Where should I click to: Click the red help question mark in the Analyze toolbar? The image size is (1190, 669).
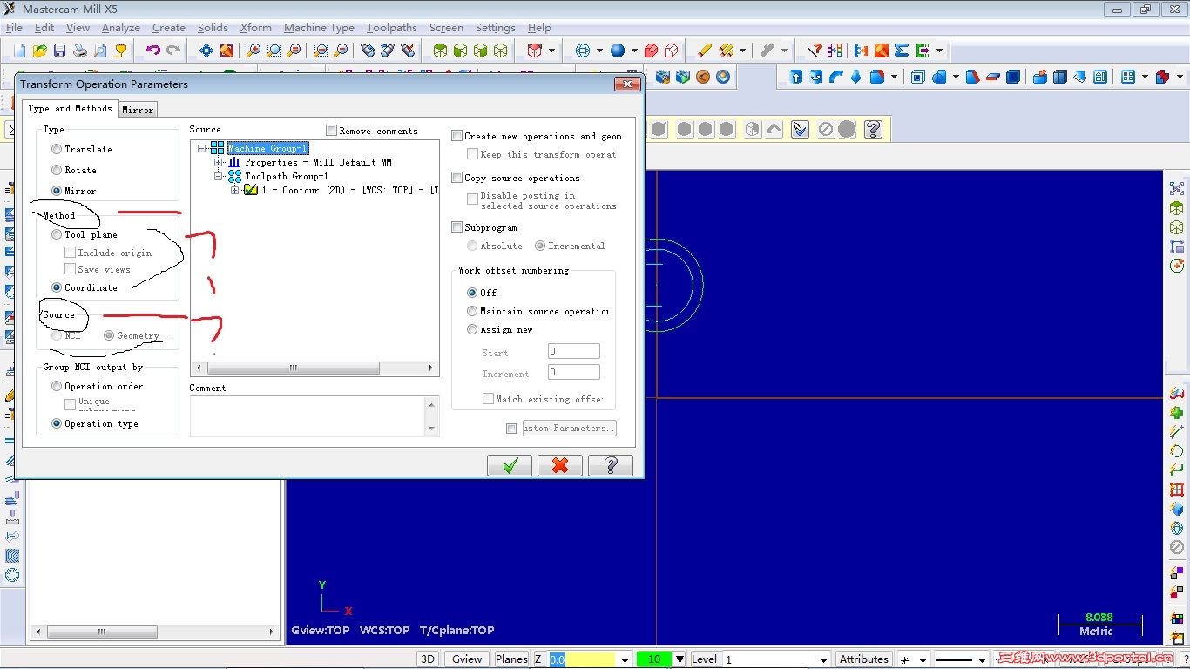(x=814, y=51)
